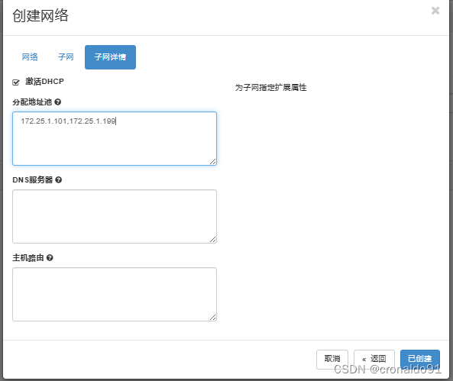
Task: Open help icon next to DNS服务器
Action: point(58,180)
